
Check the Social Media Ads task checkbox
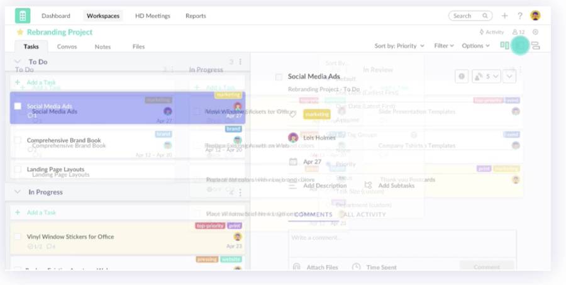pyautogui.click(x=18, y=106)
